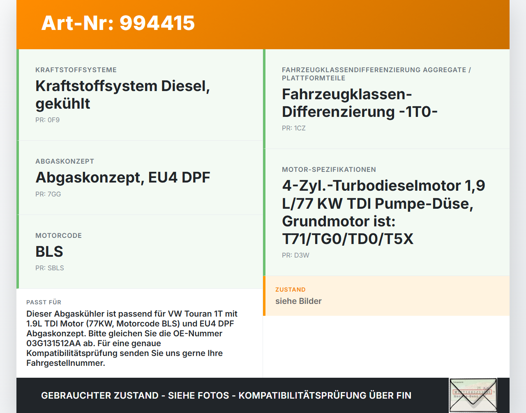Viewport: 526px width, 413px height.
Task: Select the 4-Zyl.-Turbodieselmotor specification text
Action: 383,212
